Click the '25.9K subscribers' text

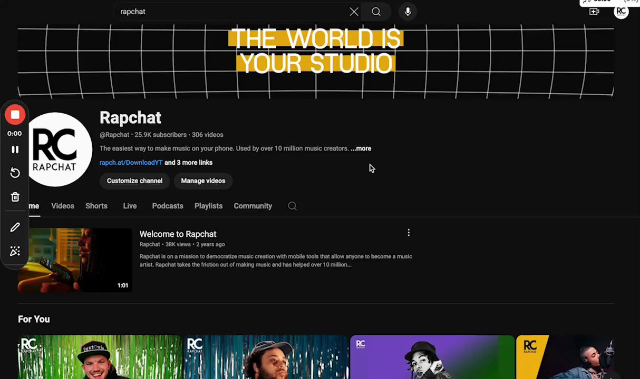(160, 135)
